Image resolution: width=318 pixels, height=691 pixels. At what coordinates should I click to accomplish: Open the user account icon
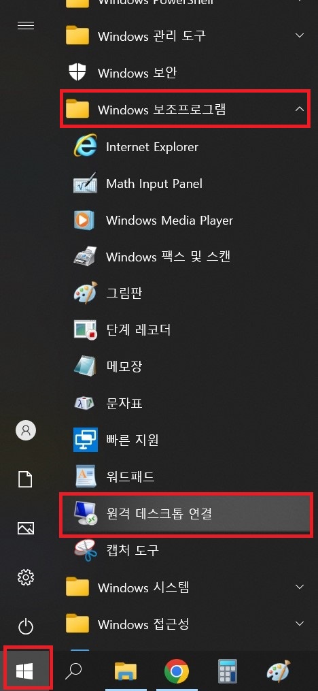coord(26,430)
